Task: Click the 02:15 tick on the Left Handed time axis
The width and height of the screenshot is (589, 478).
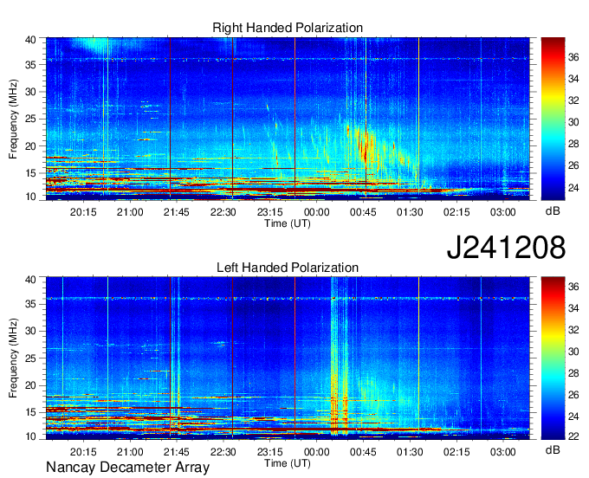Action: coord(456,452)
